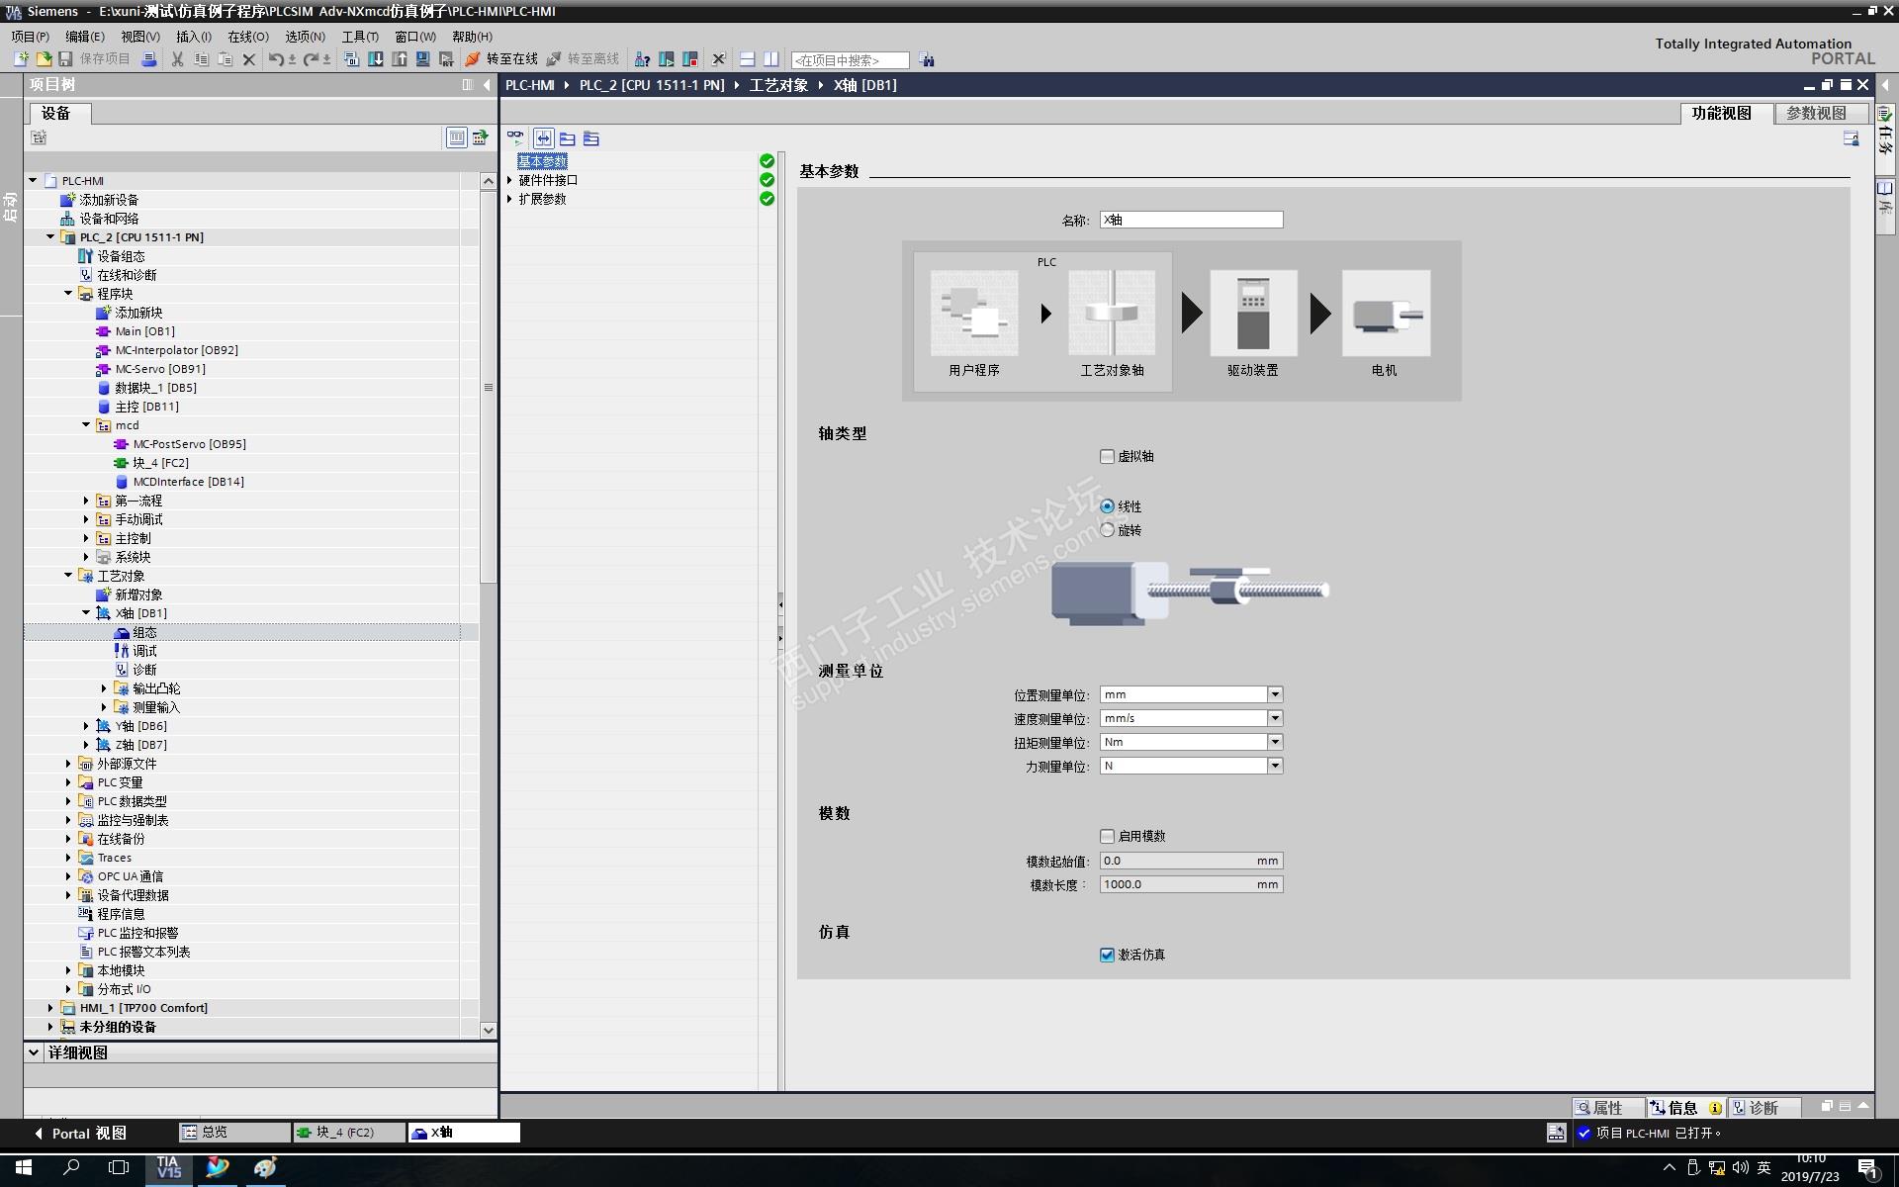Viewport: 1899px width, 1187px height.
Task: Uncheck the 激活仿真 simulation checkbox
Action: (1107, 955)
